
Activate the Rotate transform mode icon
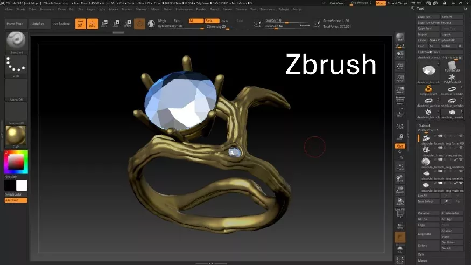coord(128,24)
